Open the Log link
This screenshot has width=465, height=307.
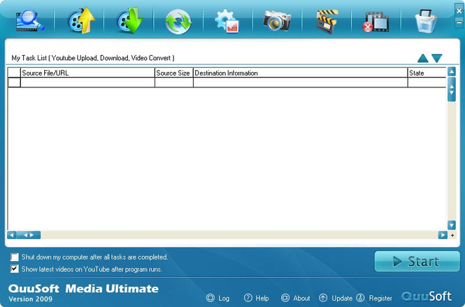tap(218, 298)
